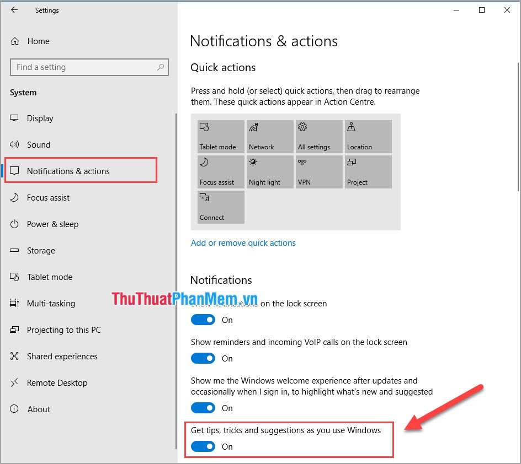Screen dimensions: 521x464
Task: Disable tips, tricks and suggestions toggle
Action: (x=203, y=446)
